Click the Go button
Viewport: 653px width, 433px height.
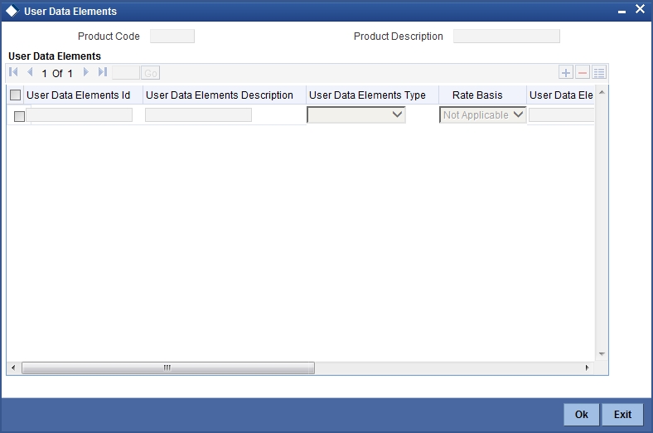[x=150, y=73]
